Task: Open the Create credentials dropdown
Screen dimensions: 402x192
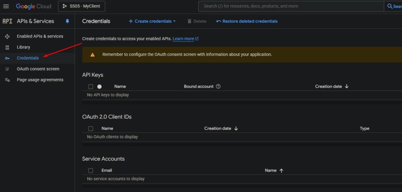Action: tap(152, 21)
